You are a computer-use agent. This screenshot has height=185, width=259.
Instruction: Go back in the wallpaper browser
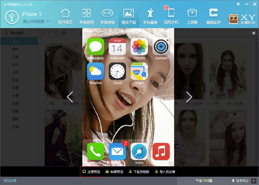[43, 33]
